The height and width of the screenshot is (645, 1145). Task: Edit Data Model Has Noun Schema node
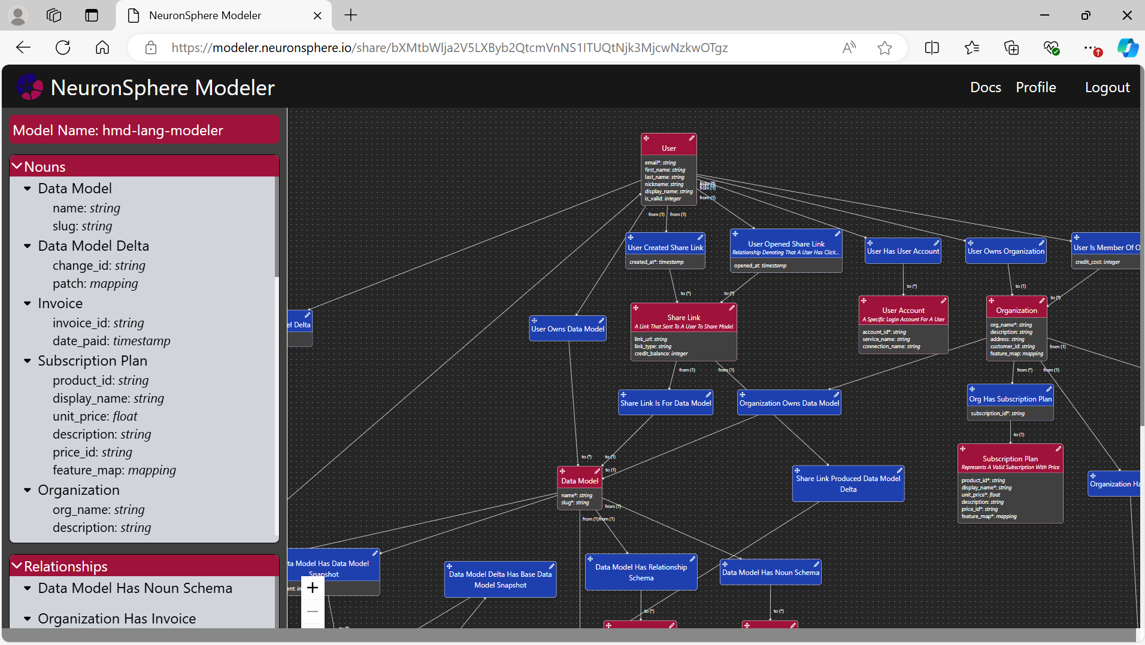[816, 564]
